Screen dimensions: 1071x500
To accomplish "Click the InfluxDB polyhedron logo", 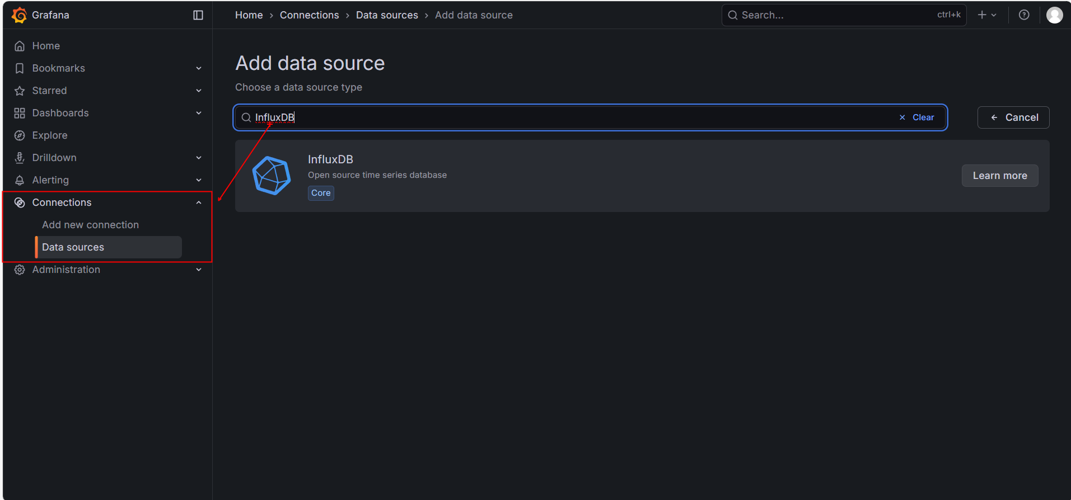I will [272, 176].
